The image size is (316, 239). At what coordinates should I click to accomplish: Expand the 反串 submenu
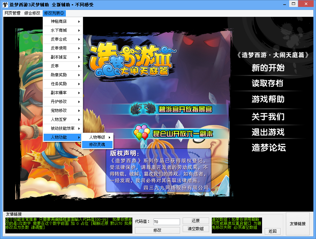(x=63, y=66)
